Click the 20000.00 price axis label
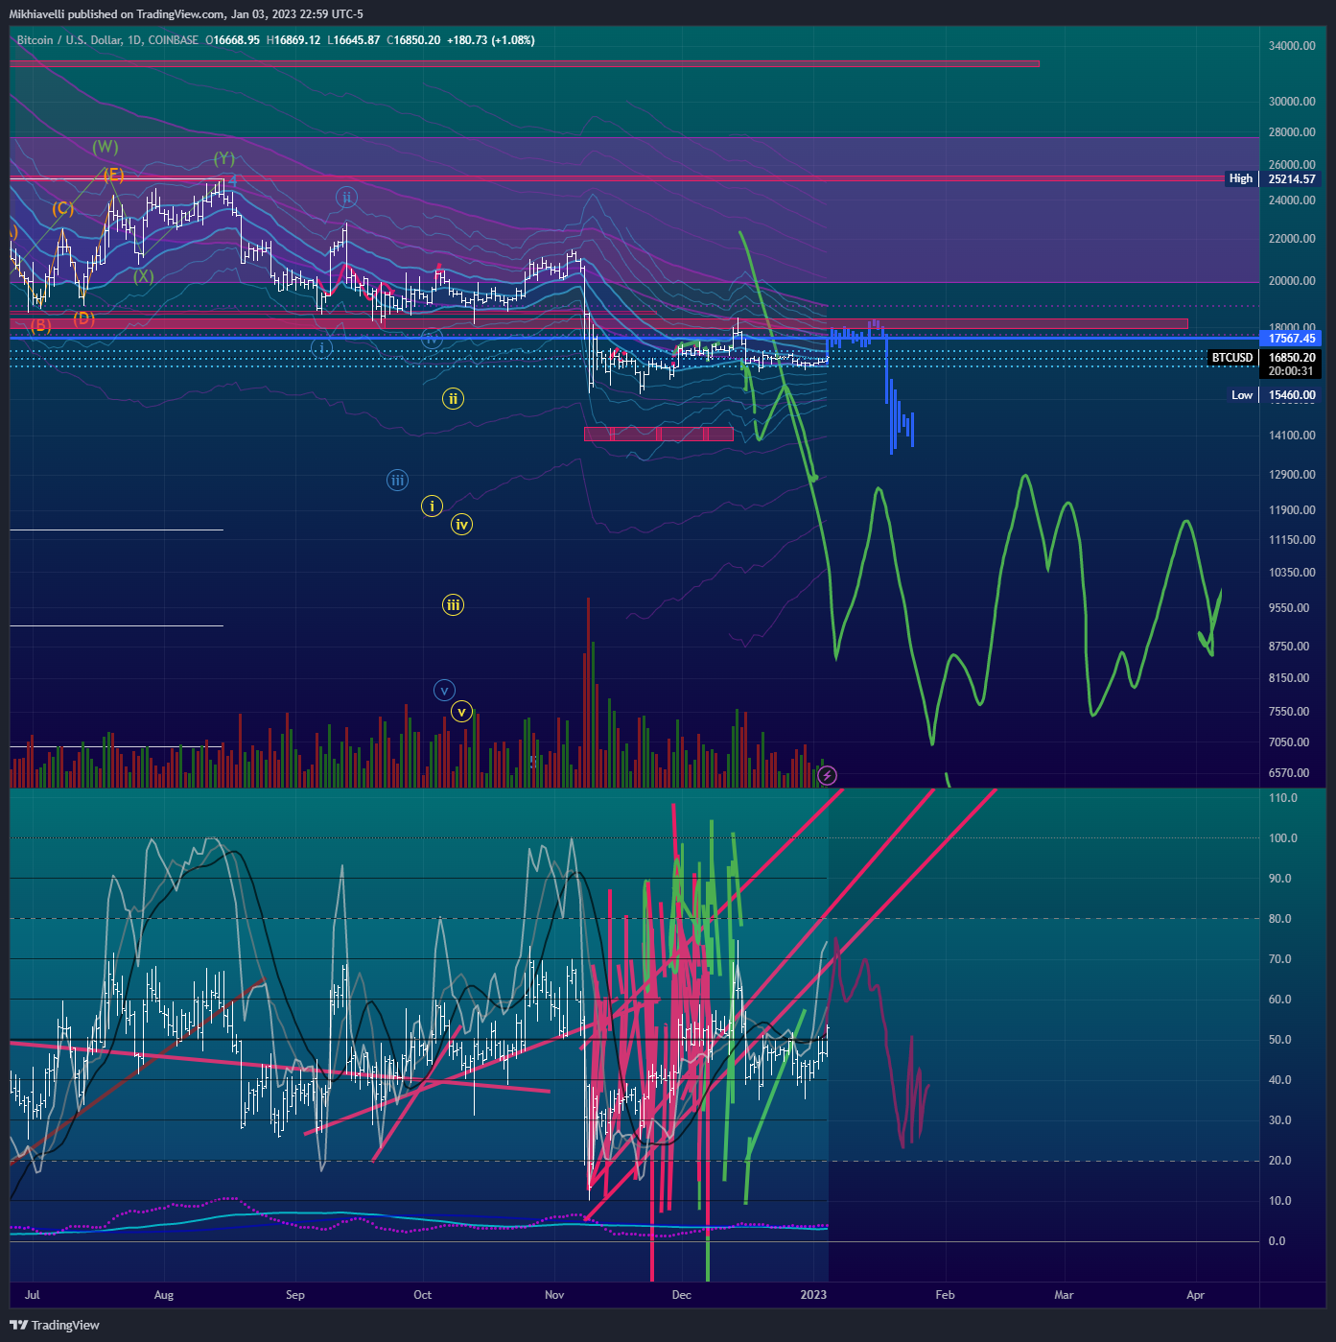The width and height of the screenshot is (1336, 1342). point(1292,281)
